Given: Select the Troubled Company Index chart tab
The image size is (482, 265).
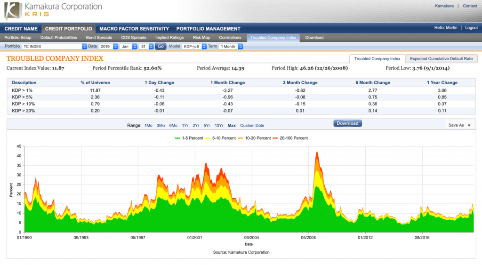Looking at the screenshot, I should pos(377,59).
